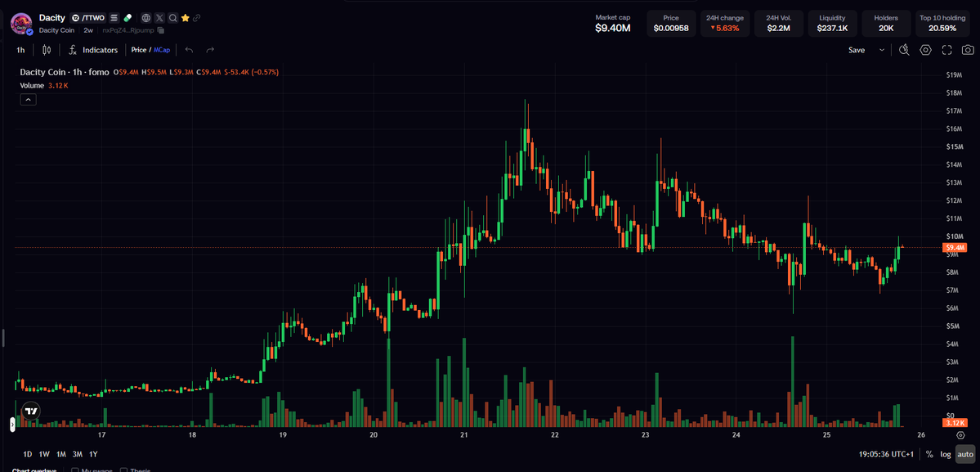The image size is (980, 472).
Task: Click the /TTWO pair tag
Action: (x=89, y=18)
